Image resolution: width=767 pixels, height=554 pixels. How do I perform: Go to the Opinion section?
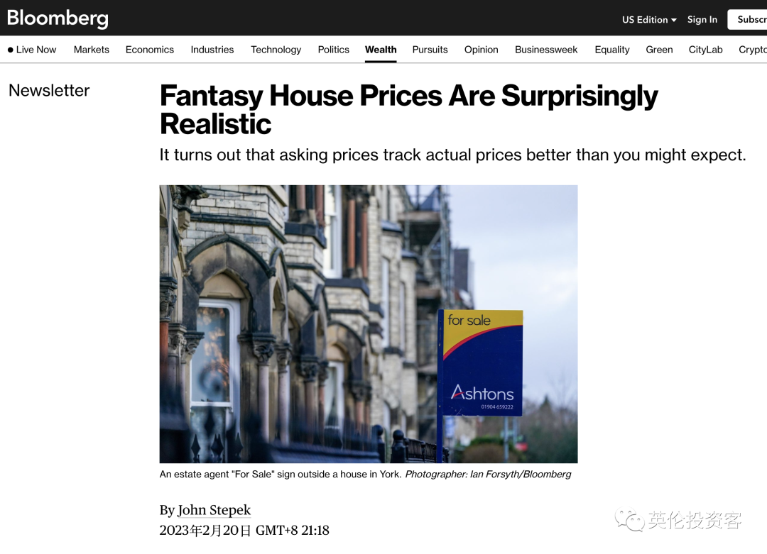(482, 50)
